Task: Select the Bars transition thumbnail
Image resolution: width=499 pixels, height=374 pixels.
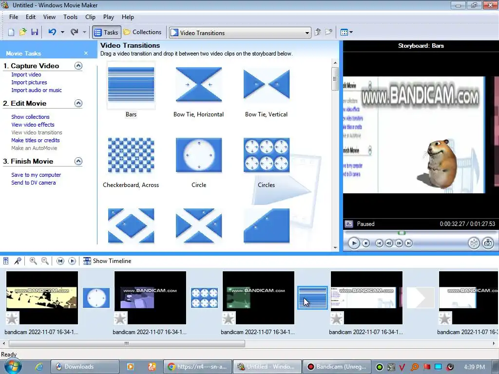Action: tap(131, 85)
